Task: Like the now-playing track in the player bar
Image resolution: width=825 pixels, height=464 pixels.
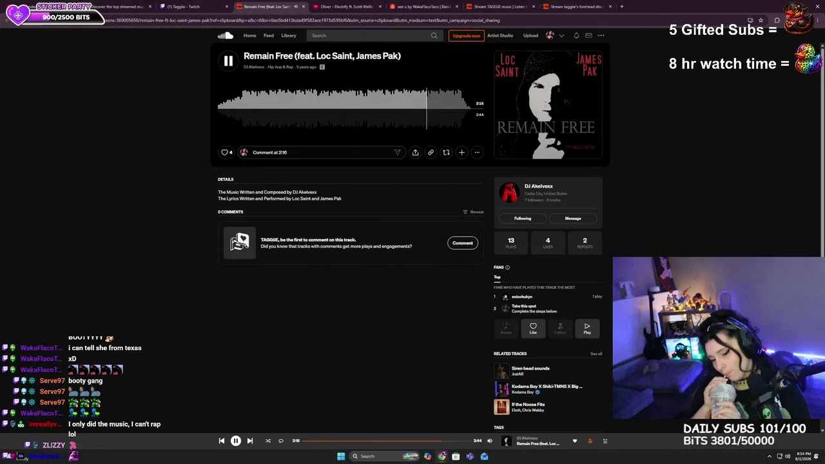Action: [x=575, y=441]
